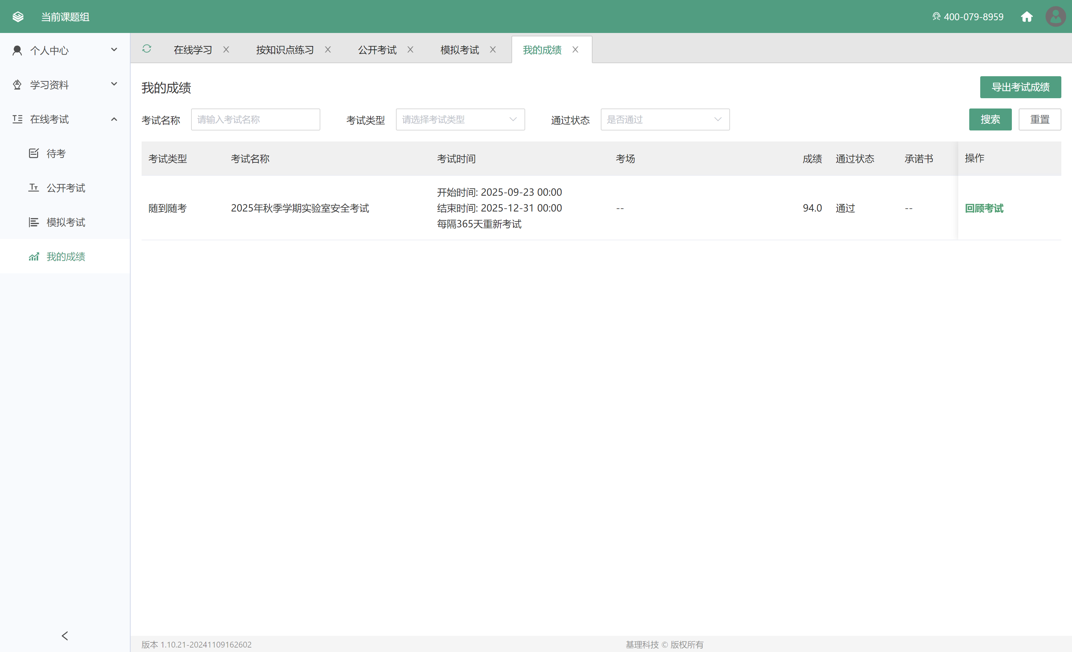Viewport: 1072px width, 652px height.
Task: Close the 模拟考试 tab
Action: 493,49
